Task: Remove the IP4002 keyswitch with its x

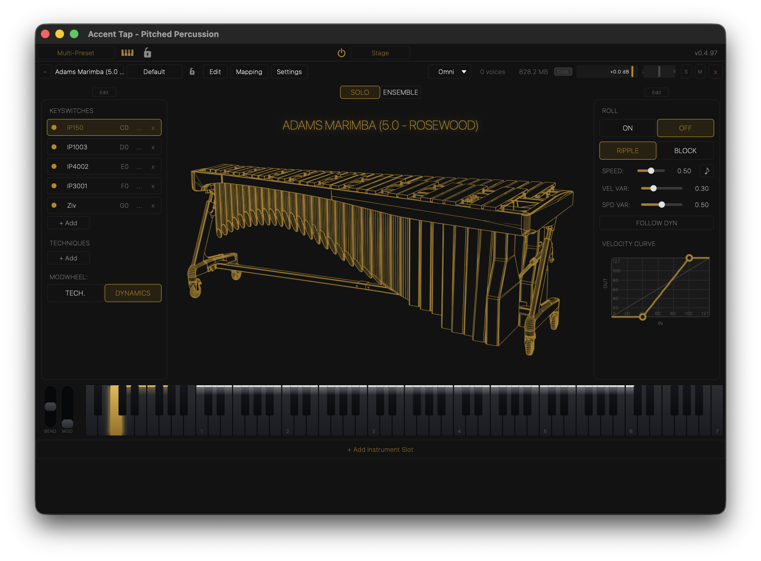Action: [x=153, y=167]
